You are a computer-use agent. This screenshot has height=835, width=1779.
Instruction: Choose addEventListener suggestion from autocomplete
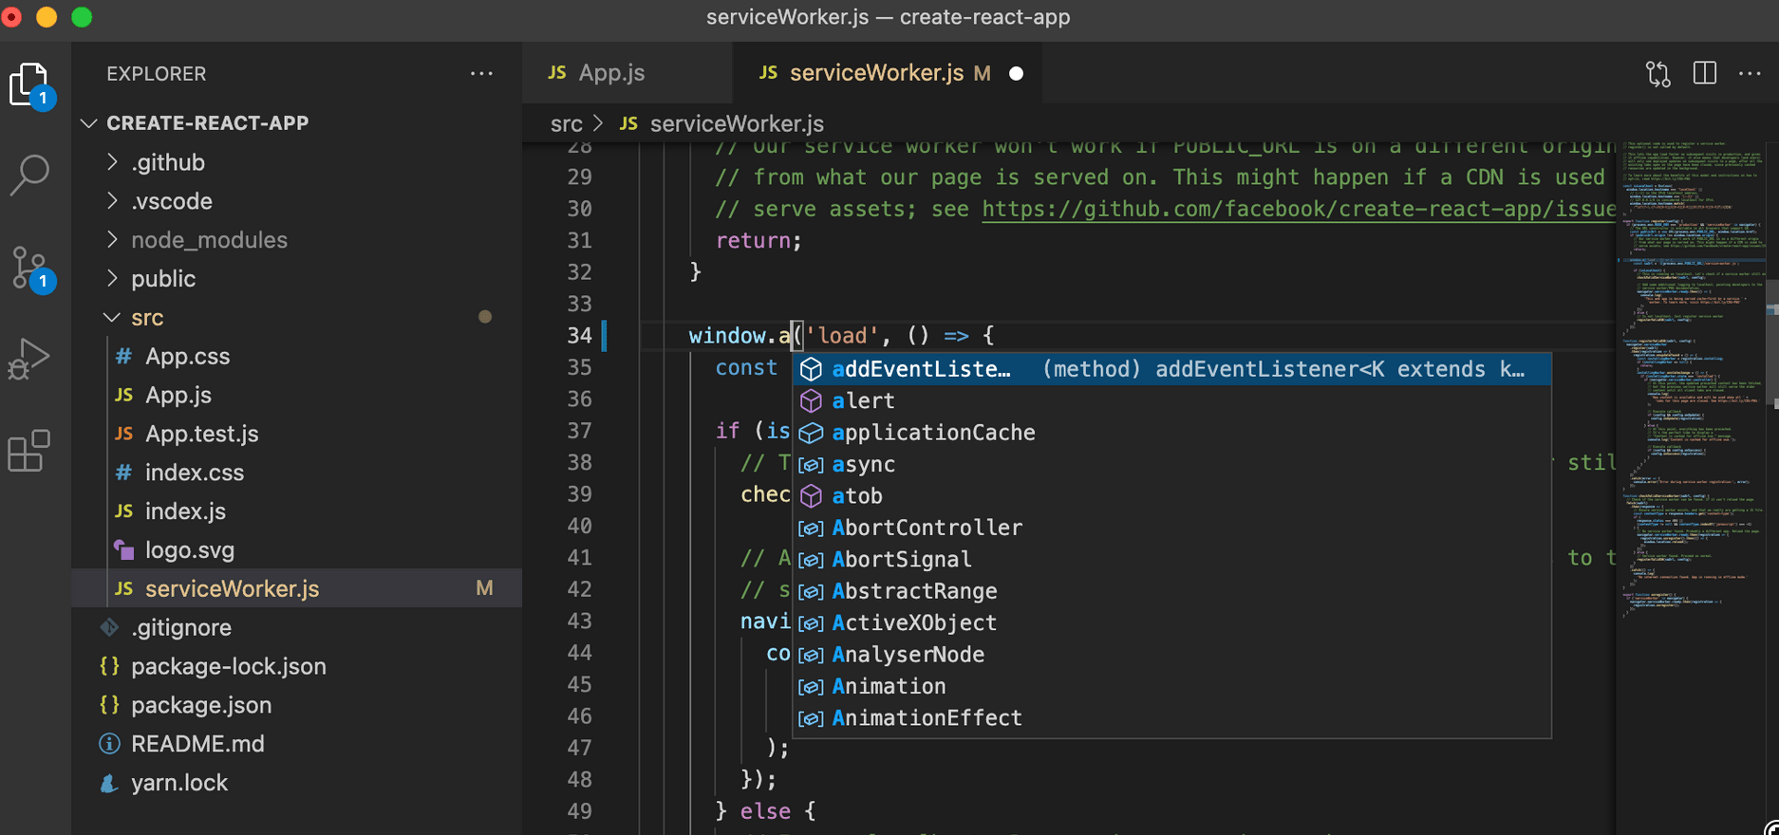click(1172, 369)
